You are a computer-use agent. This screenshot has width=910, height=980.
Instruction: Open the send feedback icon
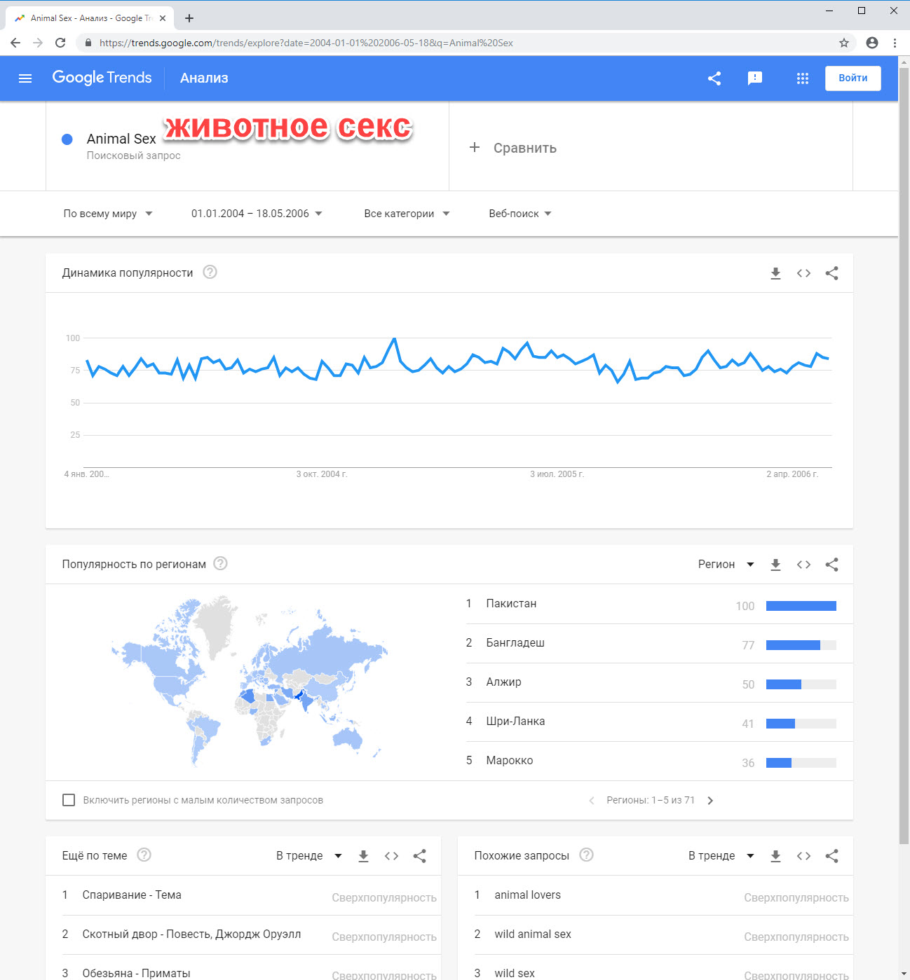coord(755,78)
